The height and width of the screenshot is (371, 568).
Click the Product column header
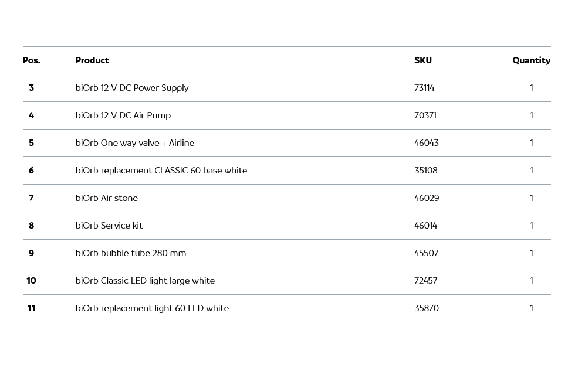92,60
